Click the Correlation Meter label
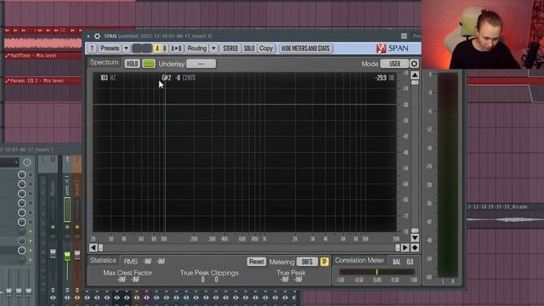The width and height of the screenshot is (544, 306). coord(360,260)
